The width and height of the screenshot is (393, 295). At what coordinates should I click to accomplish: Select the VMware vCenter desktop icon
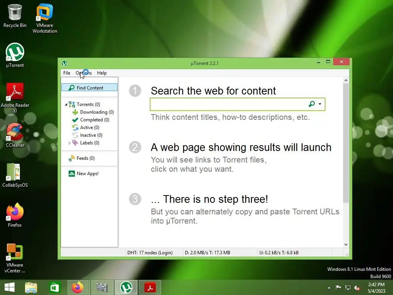click(x=15, y=258)
